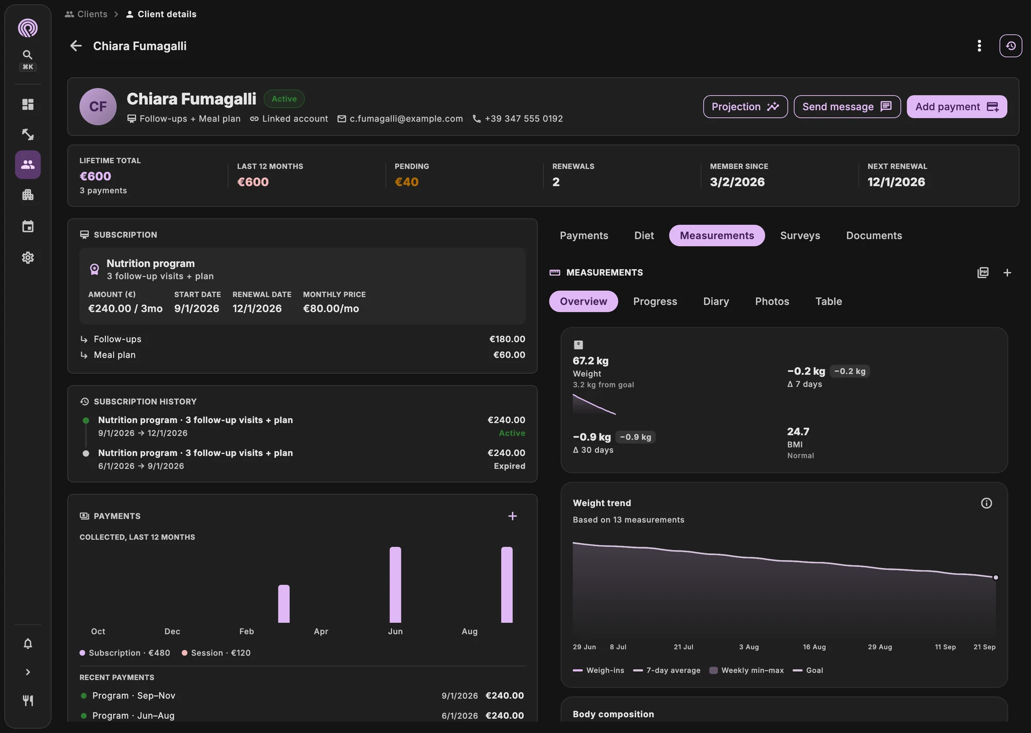Viewport: 1031px width, 733px height.
Task: Open notifications bell in sidebar
Action: pos(28,643)
